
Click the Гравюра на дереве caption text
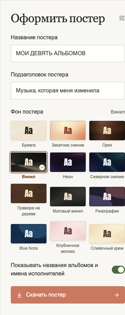click(28, 211)
